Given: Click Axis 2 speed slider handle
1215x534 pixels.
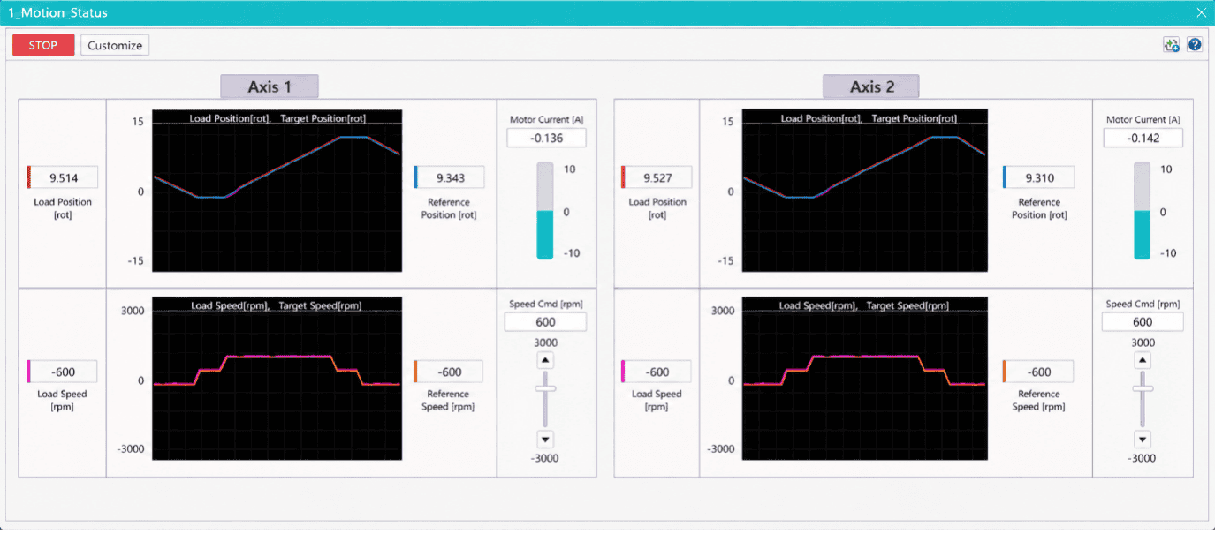Looking at the screenshot, I should click(1143, 387).
